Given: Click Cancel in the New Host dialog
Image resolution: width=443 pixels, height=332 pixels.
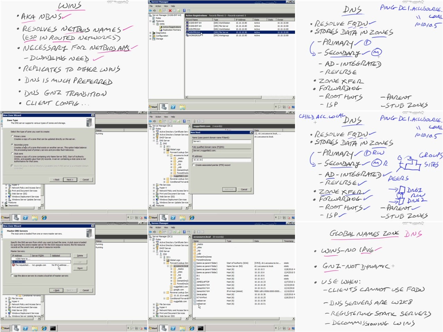Looking at the screenshot, I should click(x=244, y=189).
